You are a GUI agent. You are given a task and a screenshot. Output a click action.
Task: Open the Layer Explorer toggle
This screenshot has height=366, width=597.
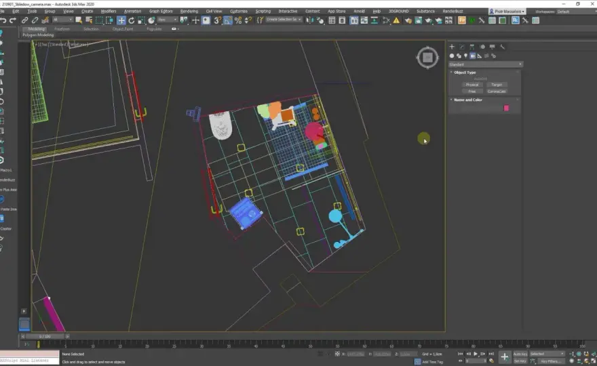(342, 20)
